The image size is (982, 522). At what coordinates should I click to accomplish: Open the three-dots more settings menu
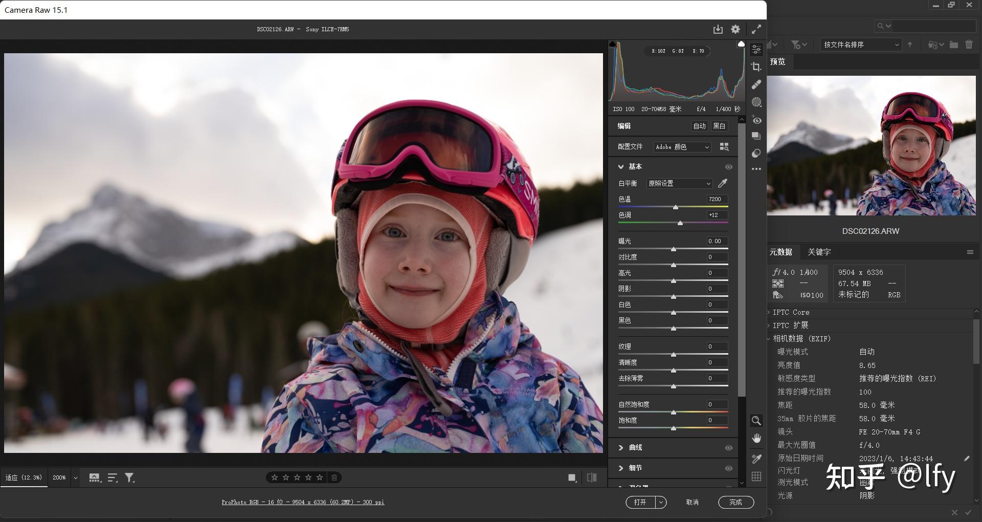756,168
